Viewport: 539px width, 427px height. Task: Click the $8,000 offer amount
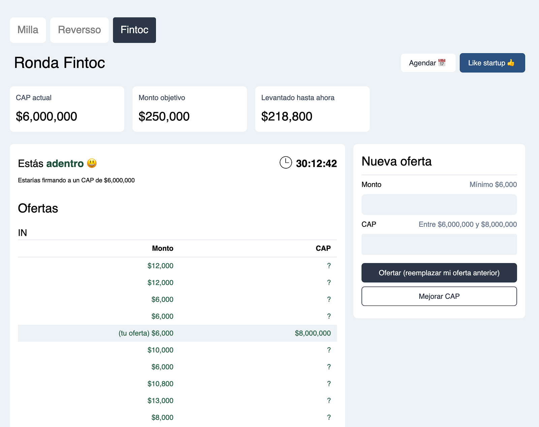coord(162,417)
